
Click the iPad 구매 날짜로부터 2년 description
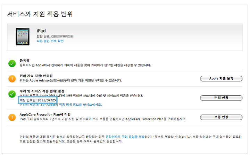[103, 119]
